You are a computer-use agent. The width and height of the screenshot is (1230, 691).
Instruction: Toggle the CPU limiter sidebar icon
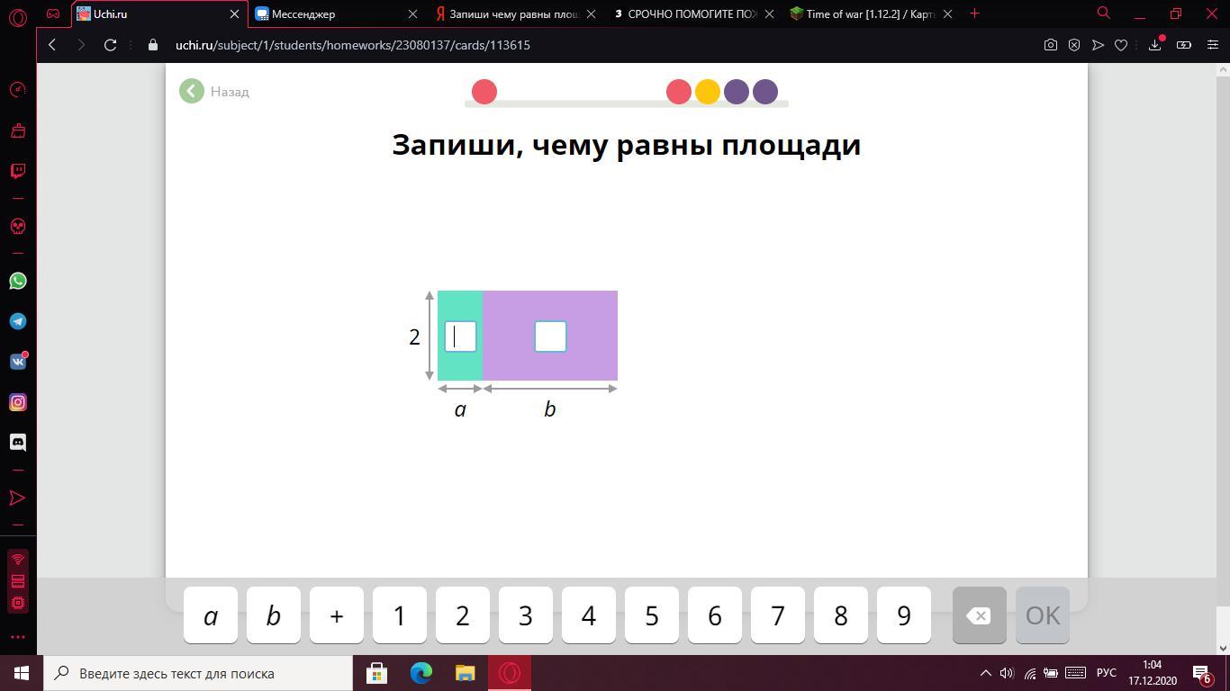click(18, 602)
